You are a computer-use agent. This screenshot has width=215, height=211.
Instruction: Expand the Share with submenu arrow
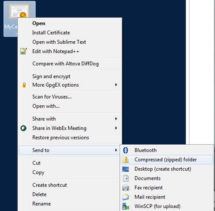(x=116, y=119)
